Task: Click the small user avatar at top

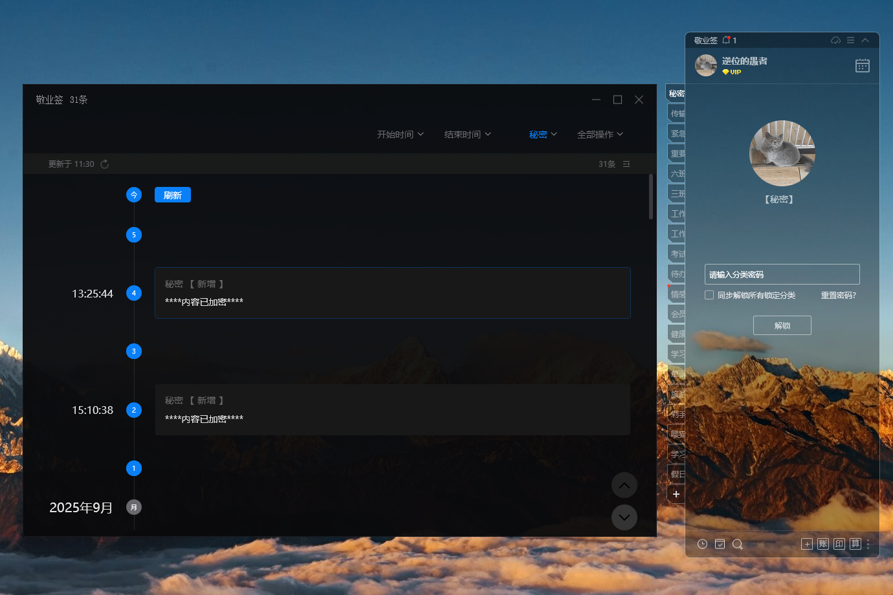Action: pyautogui.click(x=706, y=65)
